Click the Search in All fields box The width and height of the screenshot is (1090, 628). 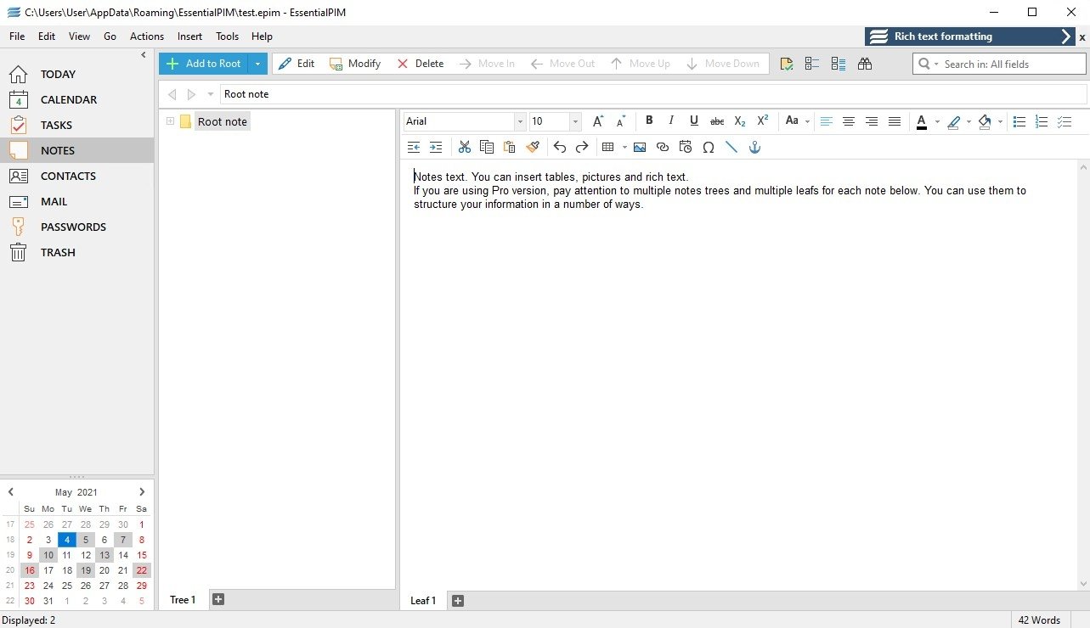tap(999, 64)
